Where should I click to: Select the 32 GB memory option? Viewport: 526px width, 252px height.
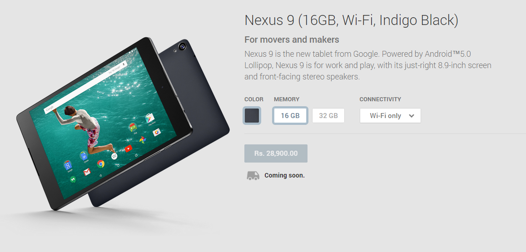[x=328, y=116]
